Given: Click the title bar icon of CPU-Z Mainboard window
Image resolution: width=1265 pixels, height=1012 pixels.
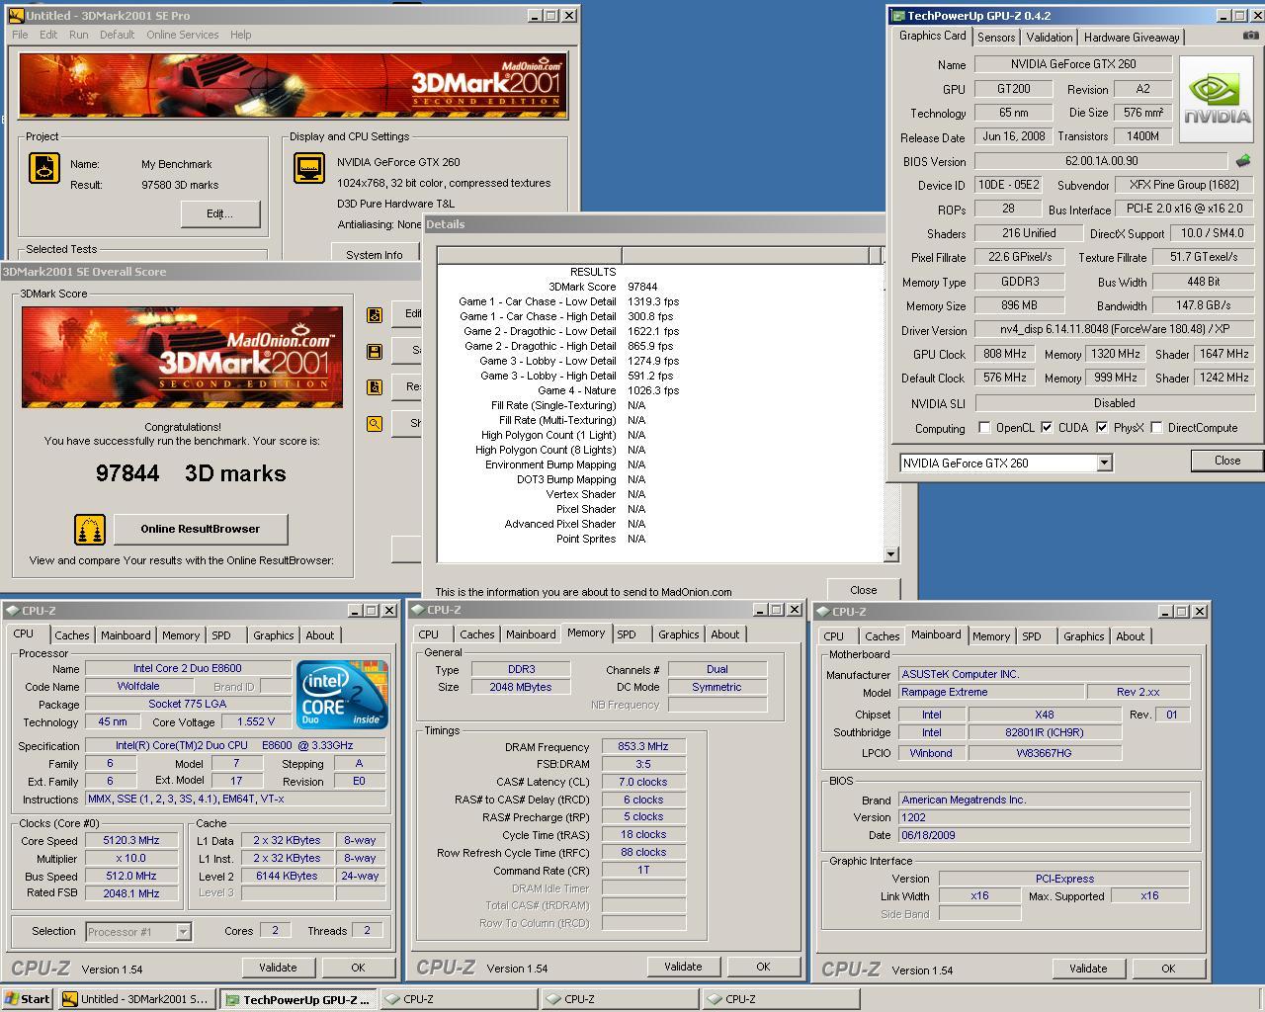Looking at the screenshot, I should tap(822, 611).
